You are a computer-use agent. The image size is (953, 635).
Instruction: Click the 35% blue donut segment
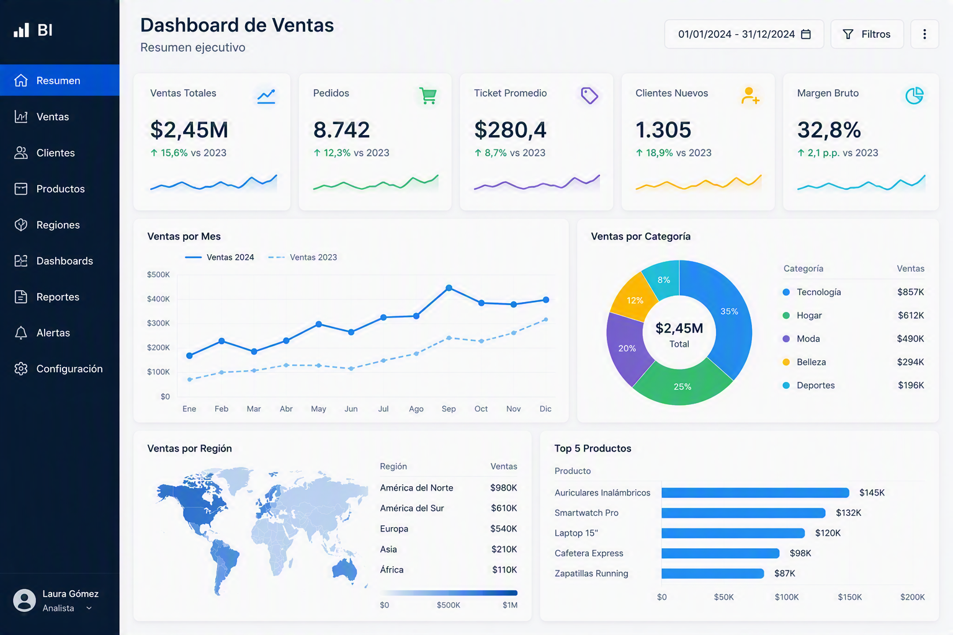(x=730, y=311)
